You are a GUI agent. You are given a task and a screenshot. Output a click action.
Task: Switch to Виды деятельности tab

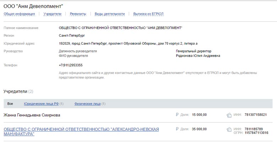coord(110,14)
